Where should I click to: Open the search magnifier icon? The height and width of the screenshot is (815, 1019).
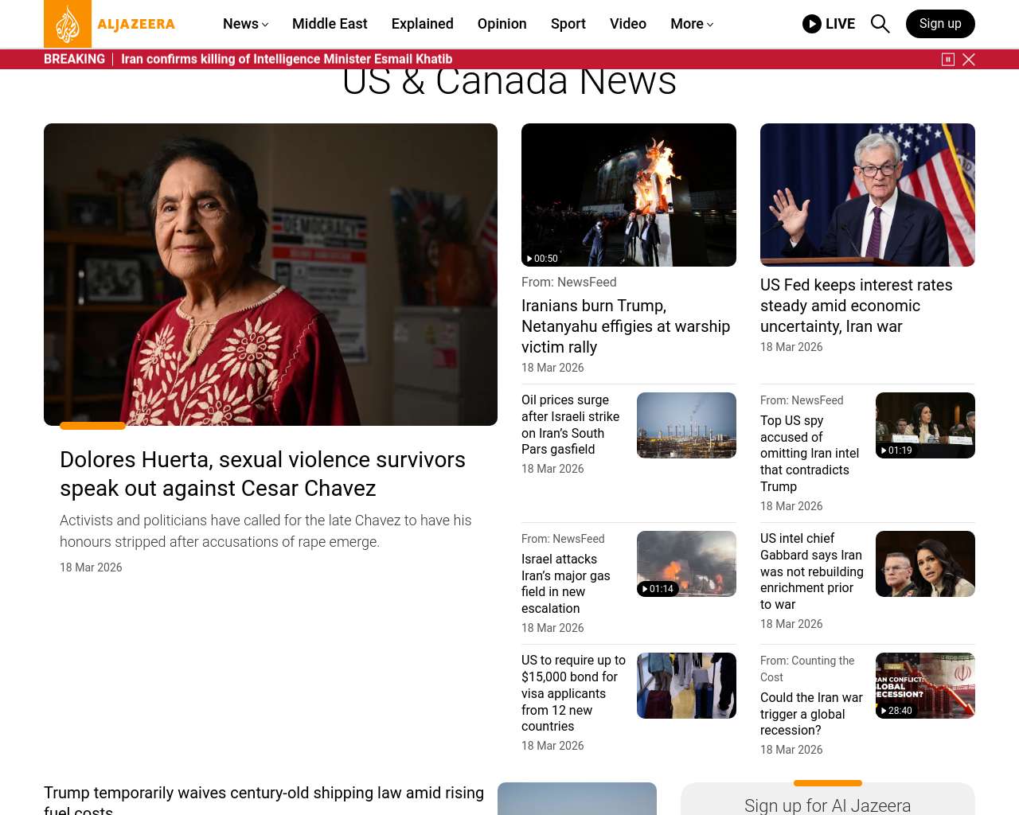pos(880,24)
